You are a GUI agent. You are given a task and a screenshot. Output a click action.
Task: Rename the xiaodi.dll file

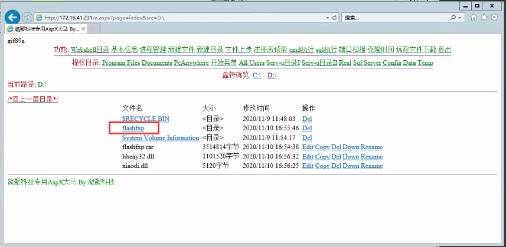371,166
